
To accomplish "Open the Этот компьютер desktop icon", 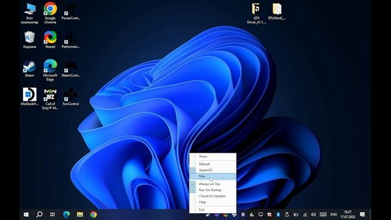I will (30, 13).
